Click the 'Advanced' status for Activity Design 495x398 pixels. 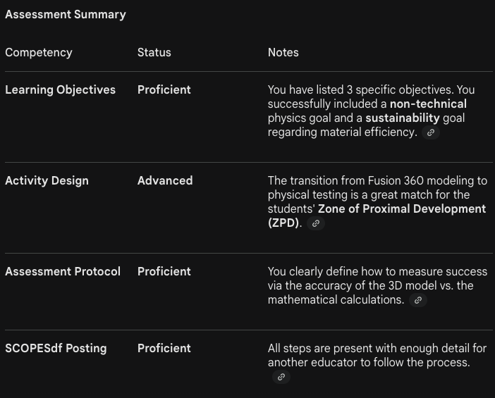(x=165, y=180)
